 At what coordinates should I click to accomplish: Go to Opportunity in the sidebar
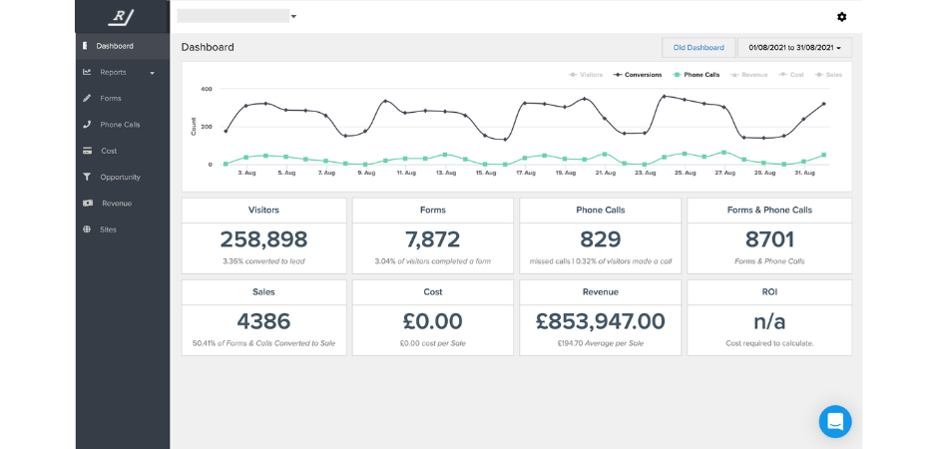[120, 177]
